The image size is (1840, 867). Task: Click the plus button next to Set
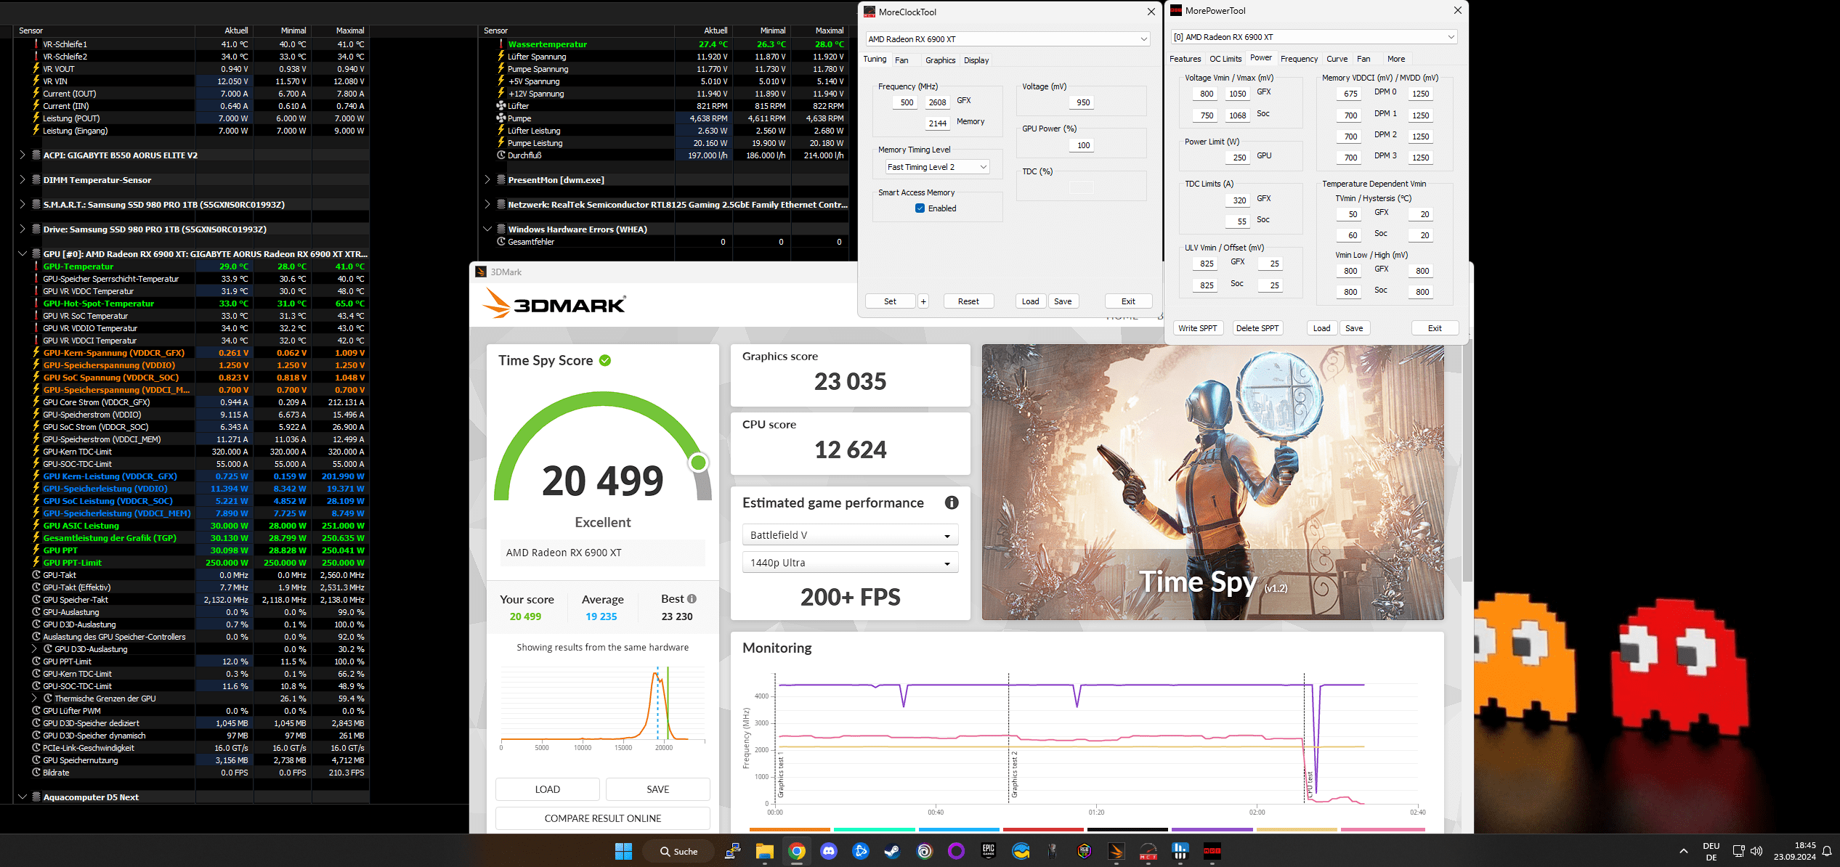pyautogui.click(x=923, y=301)
